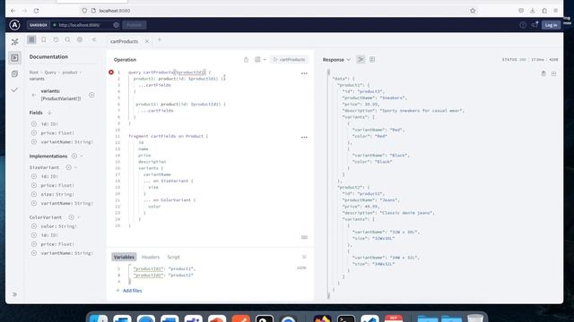Add the color: String! field under ColorVariant
Image resolution: width=574 pixels, height=322 pixels.
click(34, 226)
